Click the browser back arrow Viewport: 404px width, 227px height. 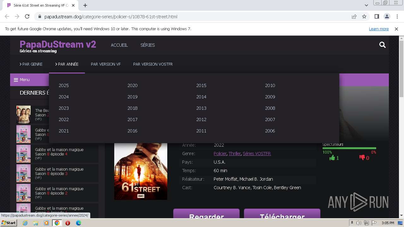[x=7, y=17]
